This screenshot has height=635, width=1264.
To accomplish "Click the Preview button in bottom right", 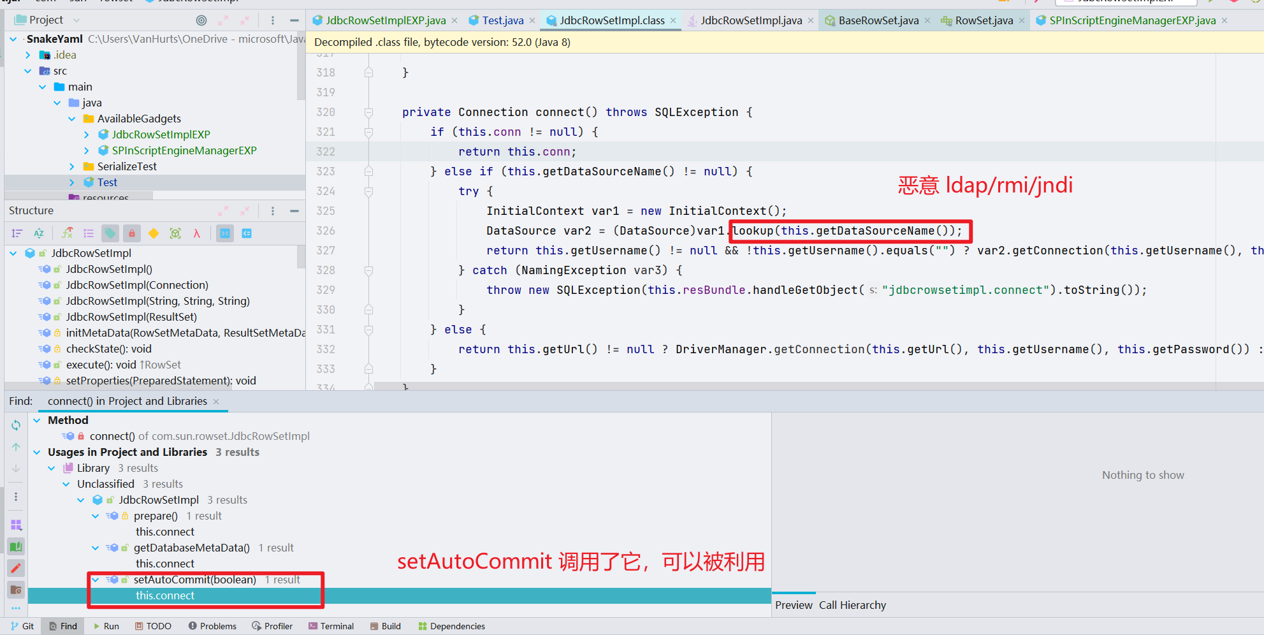I will (x=794, y=605).
